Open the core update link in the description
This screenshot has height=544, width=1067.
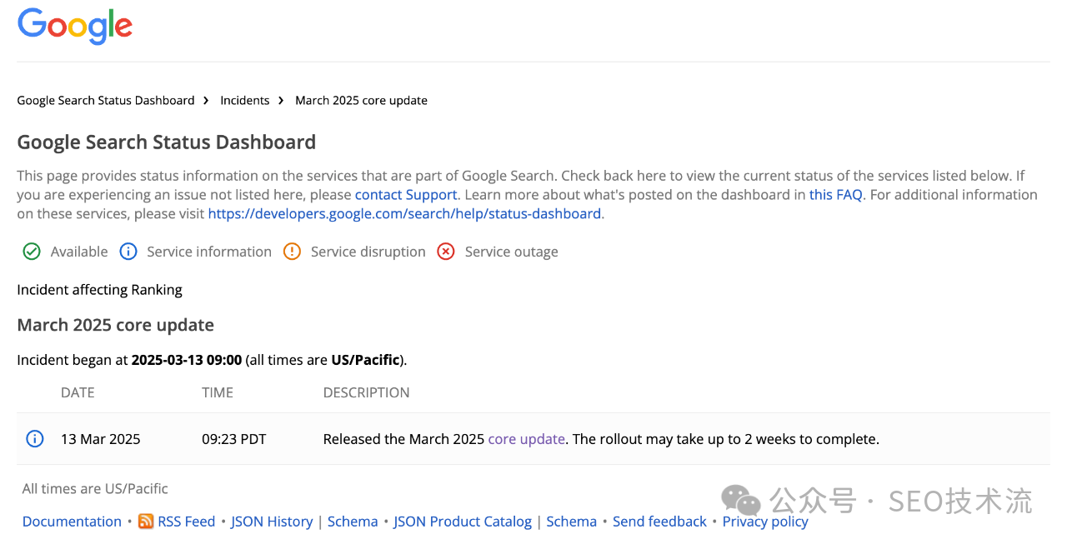(x=526, y=438)
